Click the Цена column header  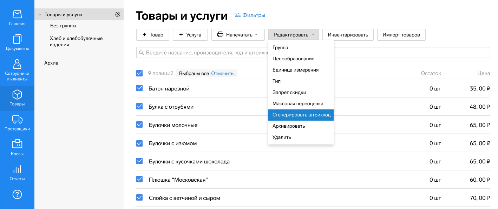[x=484, y=73]
